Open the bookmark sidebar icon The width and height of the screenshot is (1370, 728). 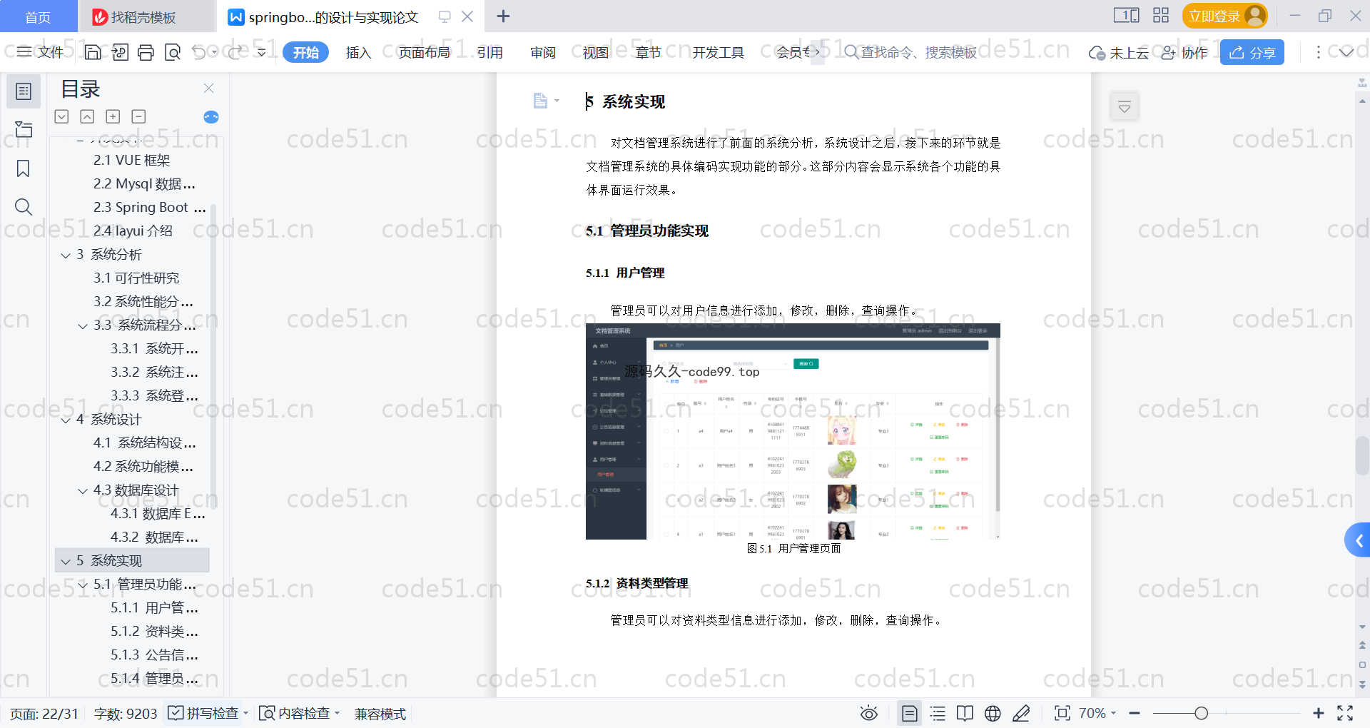pyautogui.click(x=24, y=168)
